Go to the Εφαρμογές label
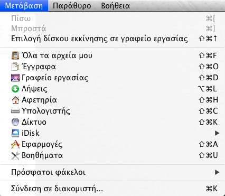The image size is (225, 196). coord(42,144)
